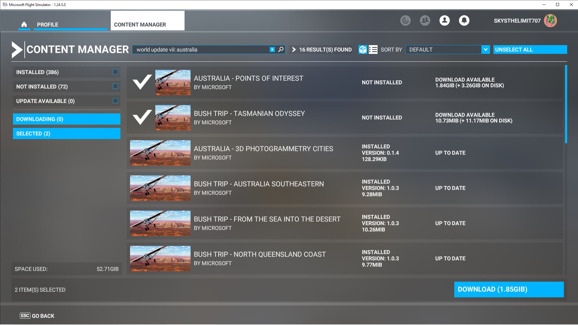Click From the Sea Into the Desert thumbnail
The width and height of the screenshot is (578, 325).
click(160, 223)
